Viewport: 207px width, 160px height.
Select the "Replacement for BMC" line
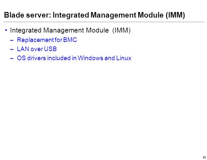[x=47, y=40]
